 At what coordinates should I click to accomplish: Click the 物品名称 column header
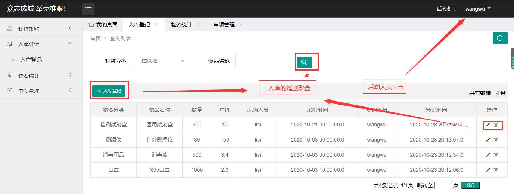[x=159, y=110]
